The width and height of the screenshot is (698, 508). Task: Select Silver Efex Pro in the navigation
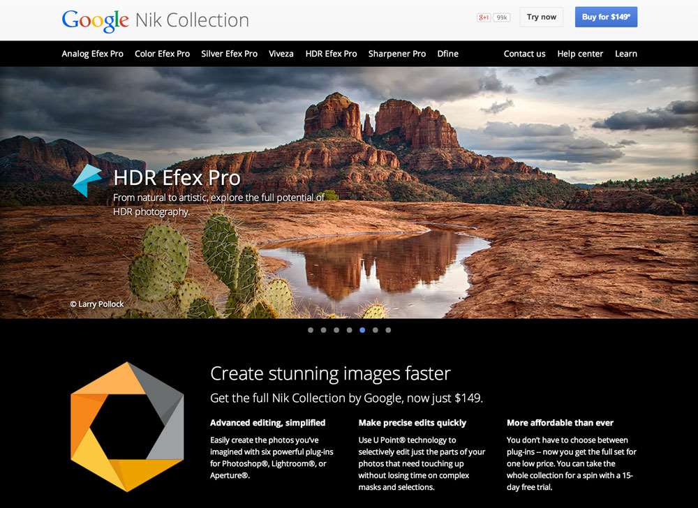230,54
